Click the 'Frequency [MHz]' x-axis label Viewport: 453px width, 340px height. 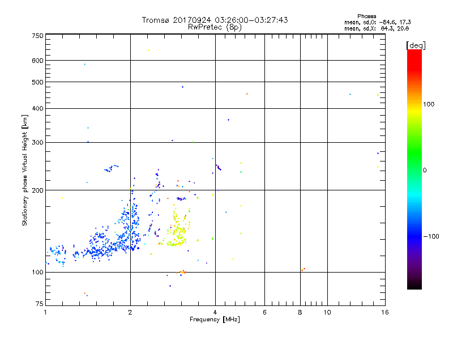pos(215,320)
